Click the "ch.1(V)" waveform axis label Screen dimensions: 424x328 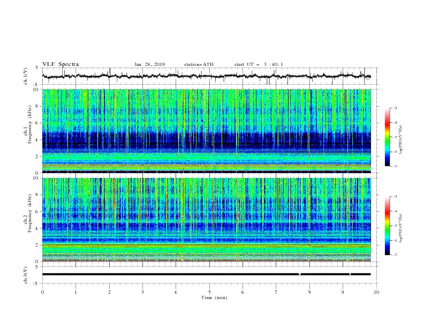click(x=26, y=76)
